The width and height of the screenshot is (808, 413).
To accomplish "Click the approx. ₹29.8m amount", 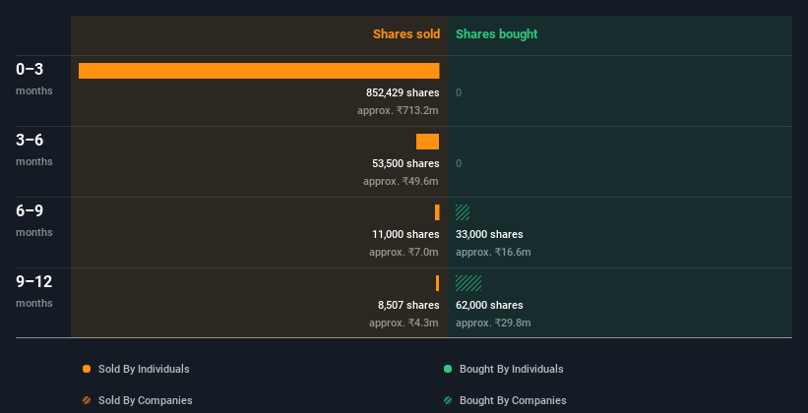I will tap(493, 323).
